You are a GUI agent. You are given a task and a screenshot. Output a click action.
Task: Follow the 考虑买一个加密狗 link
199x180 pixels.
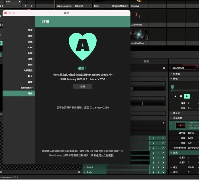tap(103, 155)
